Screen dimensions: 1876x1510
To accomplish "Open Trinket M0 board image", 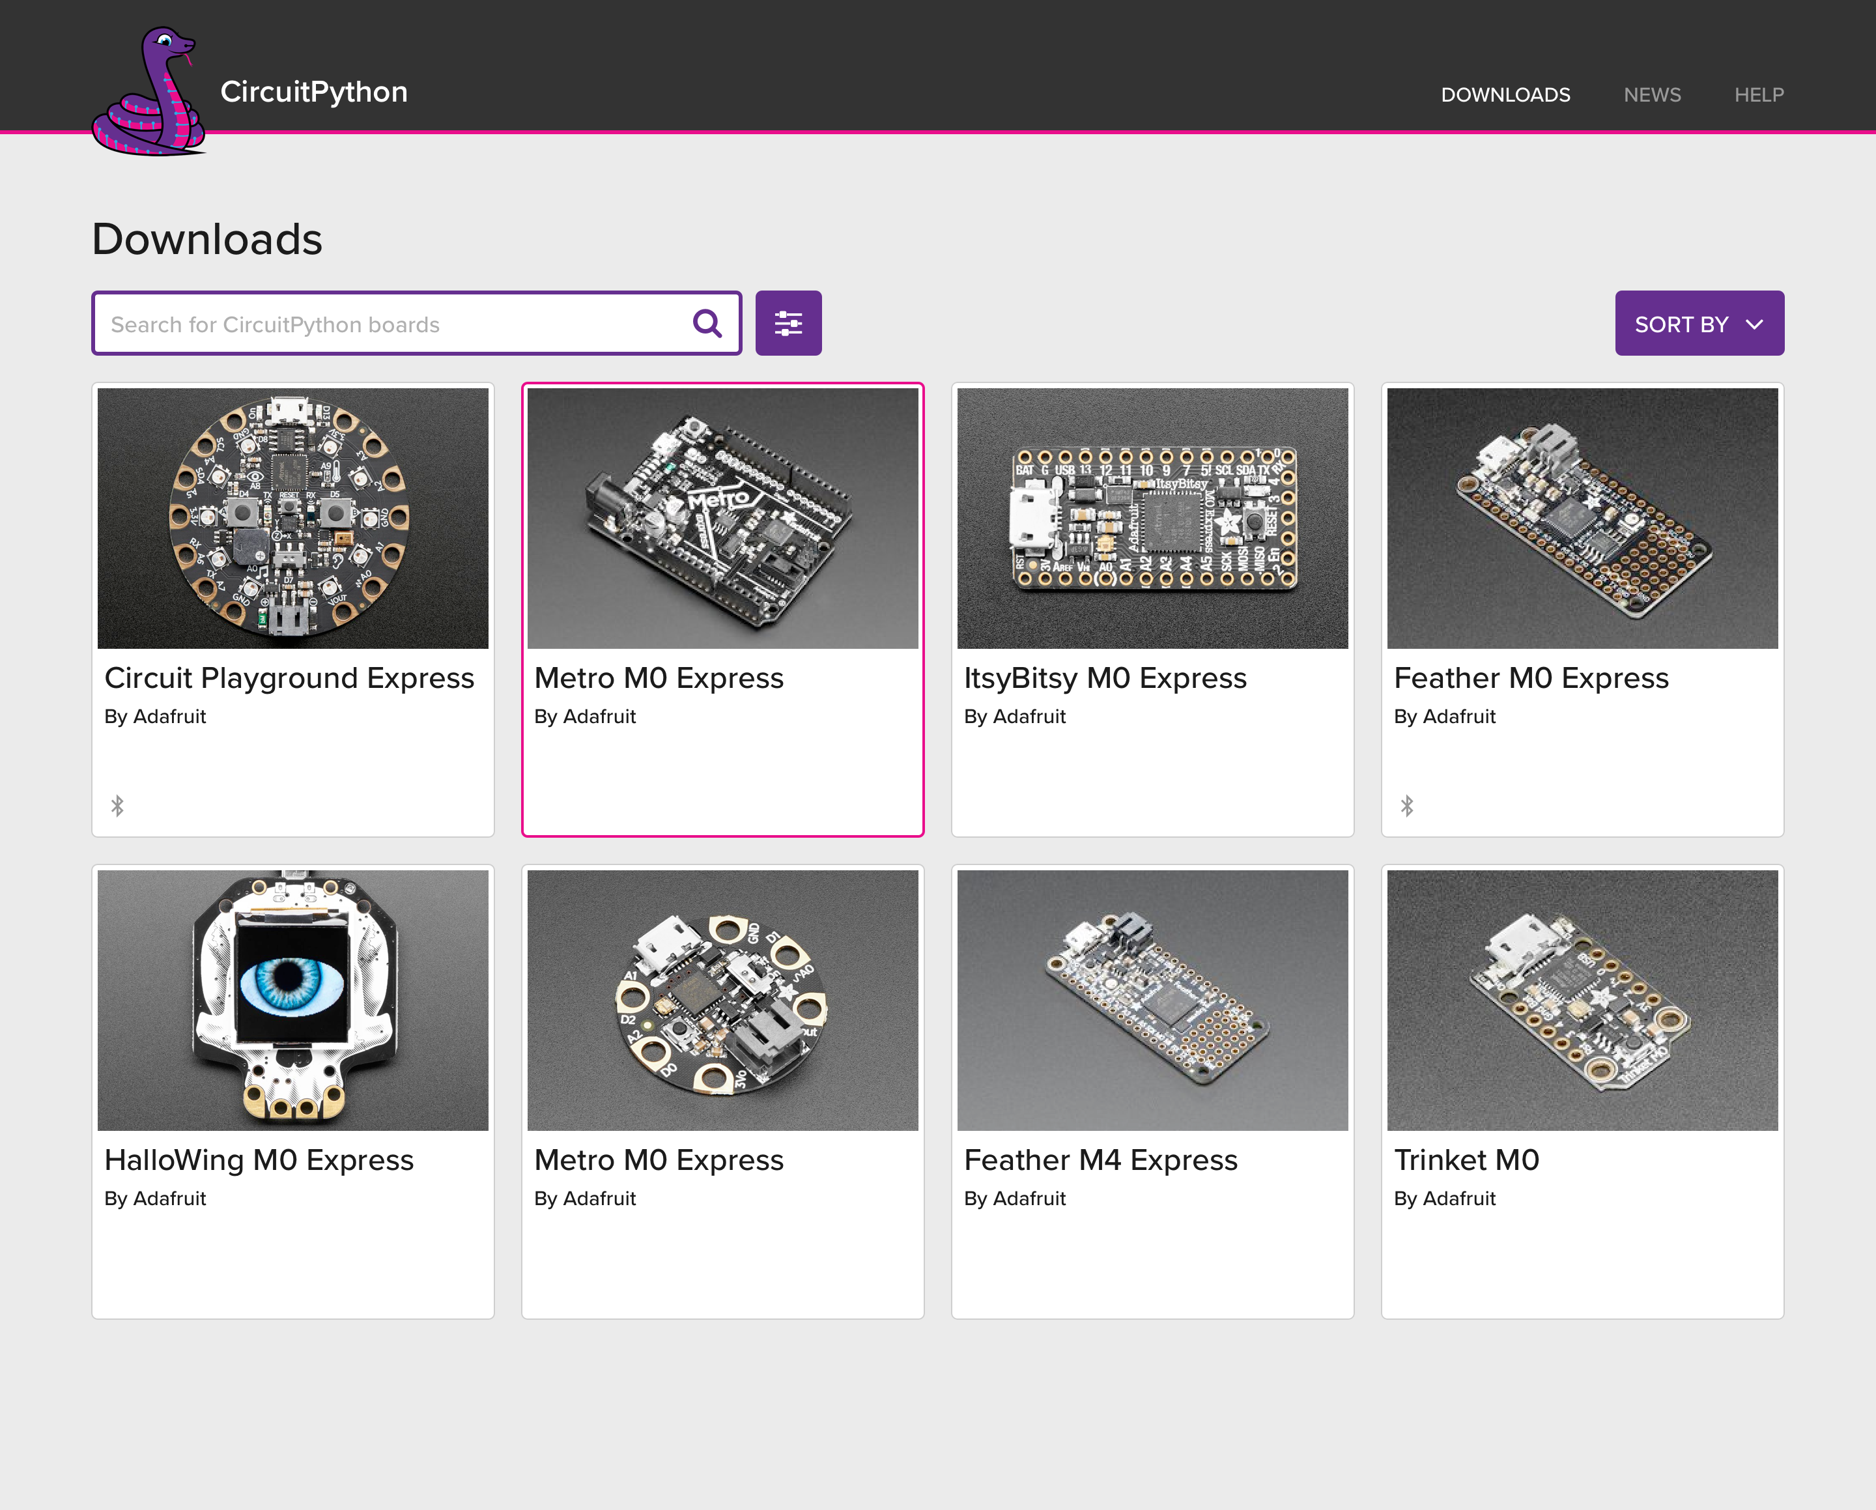I will click(x=1583, y=1000).
